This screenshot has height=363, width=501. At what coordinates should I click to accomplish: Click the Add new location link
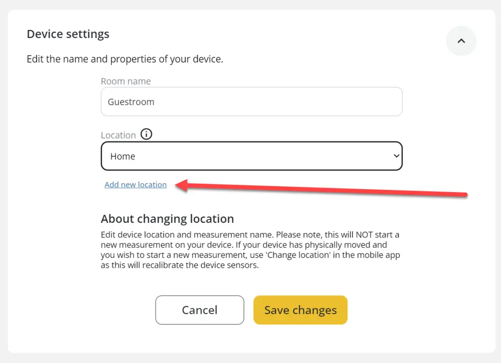[x=136, y=185]
